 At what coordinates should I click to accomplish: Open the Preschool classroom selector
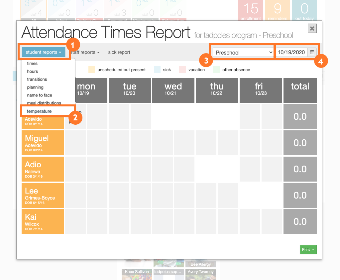point(242,52)
